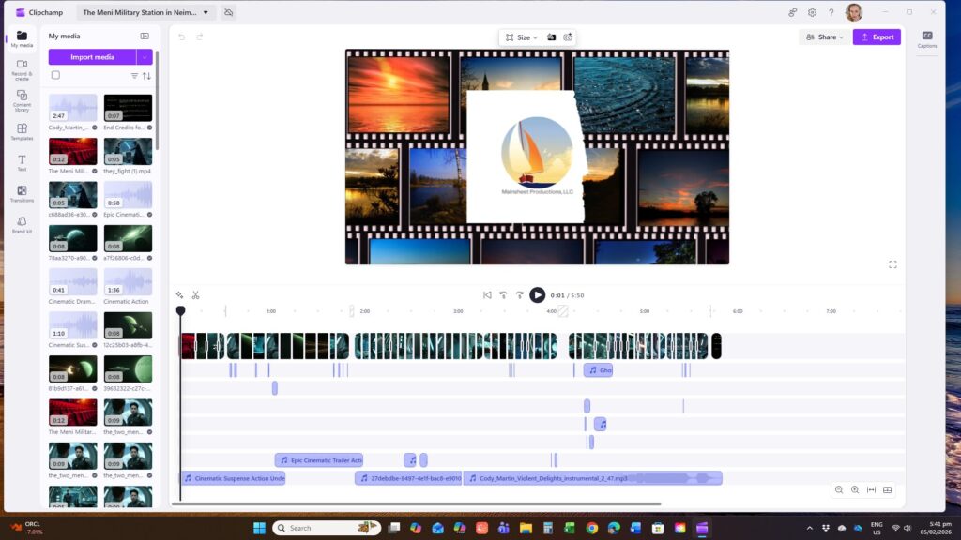Expand the Import media dropdown arrow

point(144,57)
